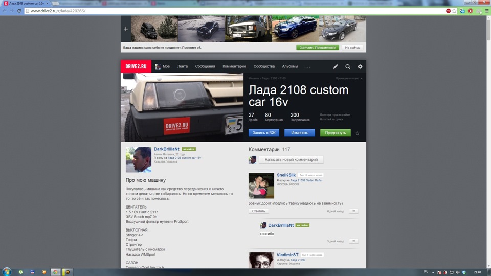491x276 pixels.
Task: Open Chrome from the taskbar
Action: (x=55, y=272)
